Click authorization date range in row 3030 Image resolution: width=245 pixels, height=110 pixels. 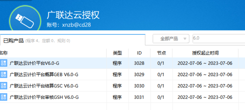[x=205, y=86]
